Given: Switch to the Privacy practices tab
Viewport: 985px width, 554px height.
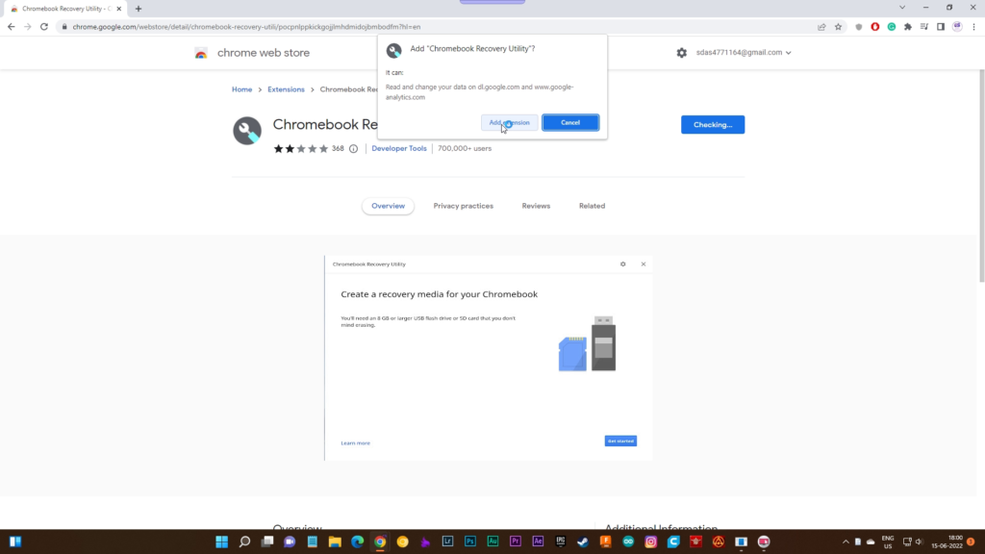Looking at the screenshot, I should click(x=463, y=206).
